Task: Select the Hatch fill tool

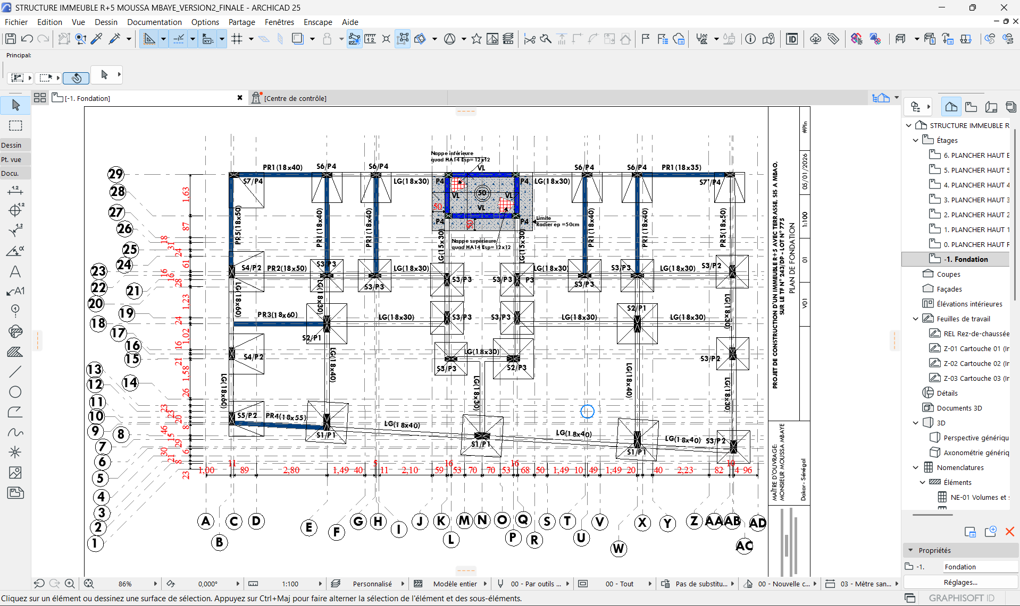Action: click(15, 352)
